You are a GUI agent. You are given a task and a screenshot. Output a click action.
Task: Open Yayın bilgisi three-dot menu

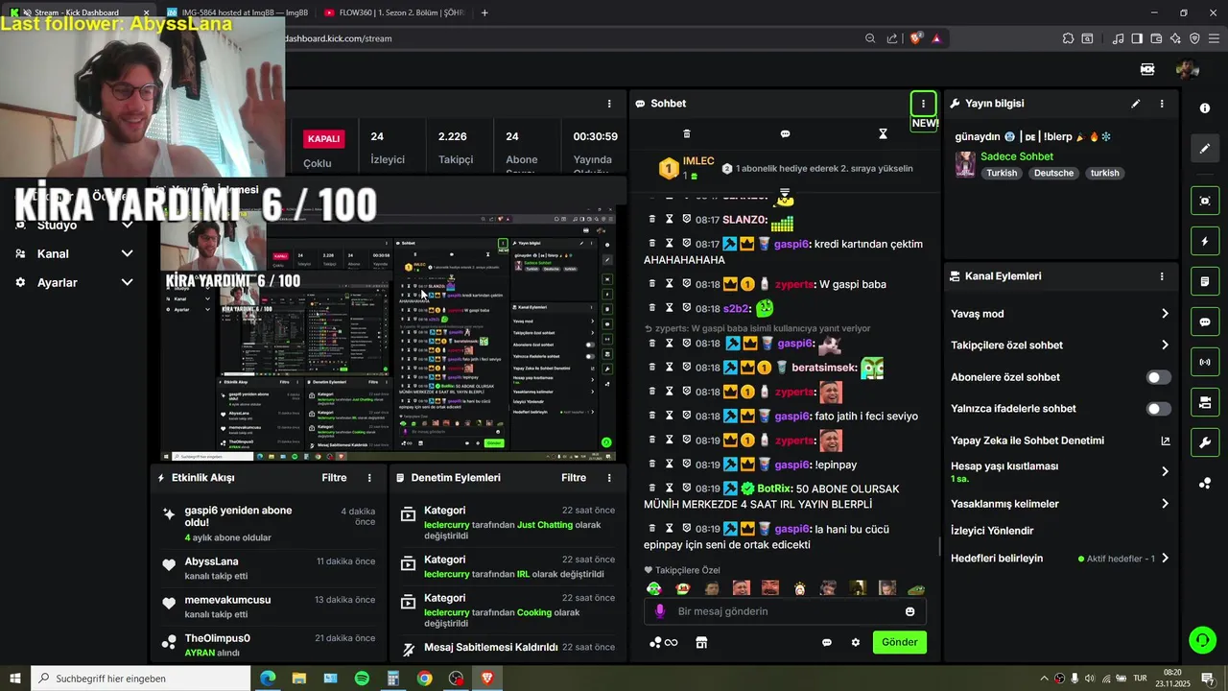pos(1162,104)
